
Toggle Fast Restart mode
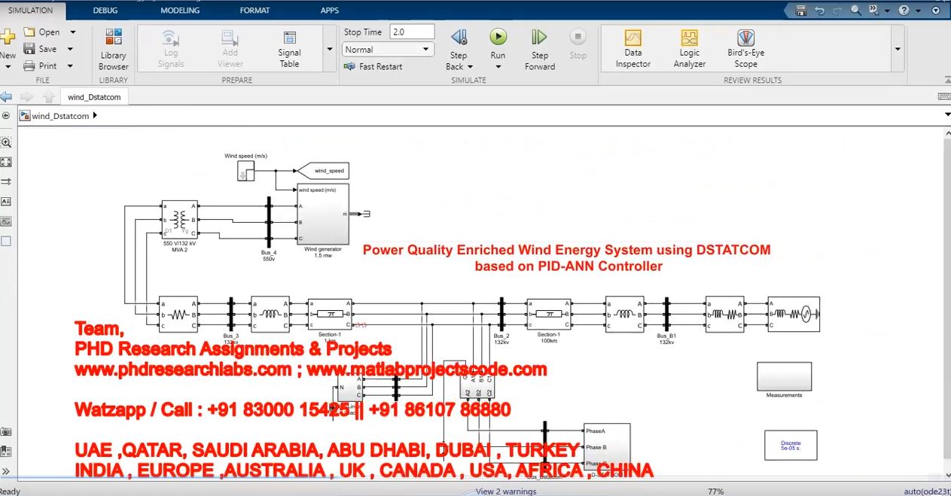point(373,66)
